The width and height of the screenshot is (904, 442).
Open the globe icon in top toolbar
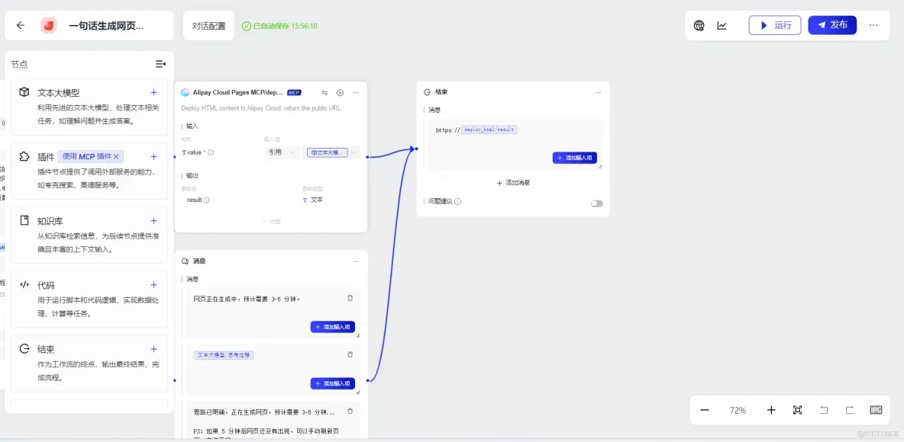699,25
